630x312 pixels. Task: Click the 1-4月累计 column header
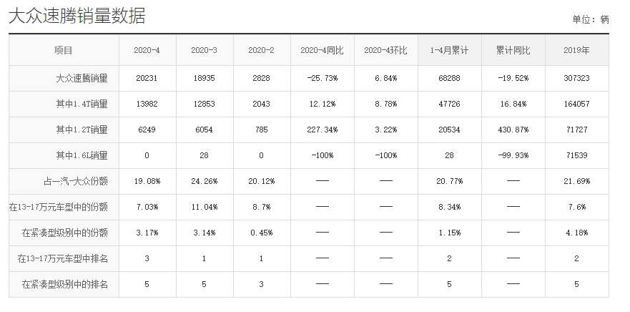click(449, 50)
